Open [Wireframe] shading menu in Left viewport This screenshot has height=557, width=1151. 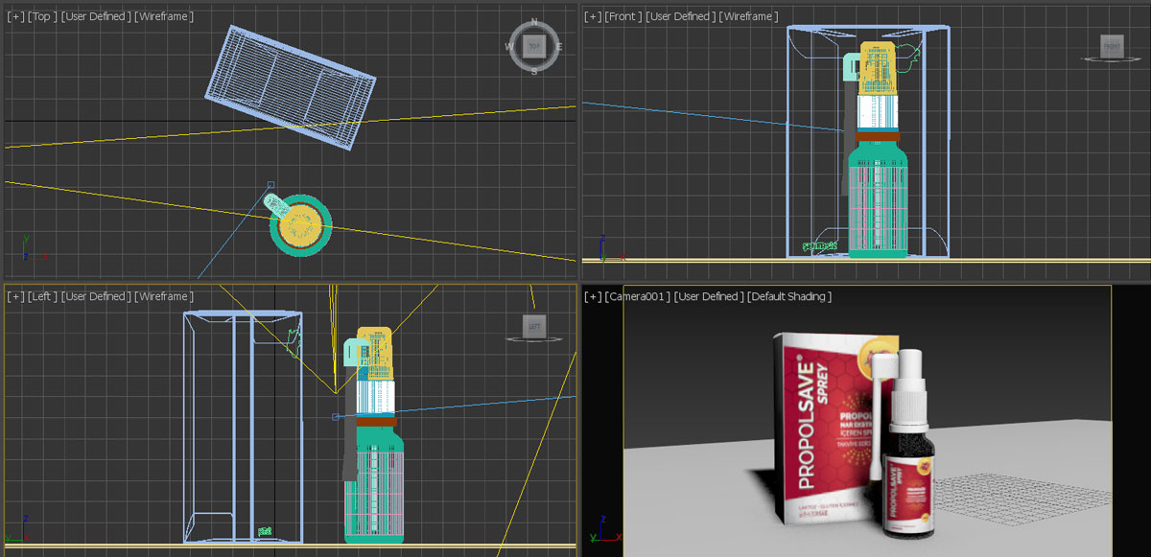coord(165,296)
